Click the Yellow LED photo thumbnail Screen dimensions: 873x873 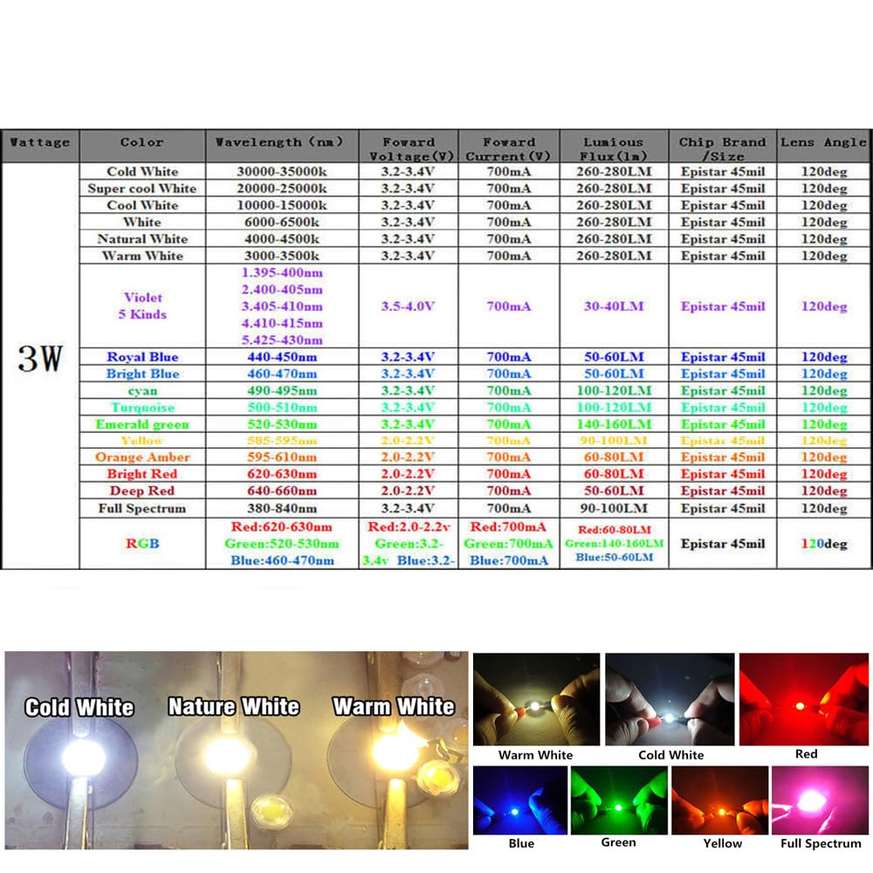click(719, 800)
